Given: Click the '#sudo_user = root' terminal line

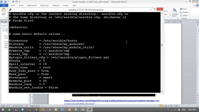Looking at the screenshot, I should pos(30,68).
